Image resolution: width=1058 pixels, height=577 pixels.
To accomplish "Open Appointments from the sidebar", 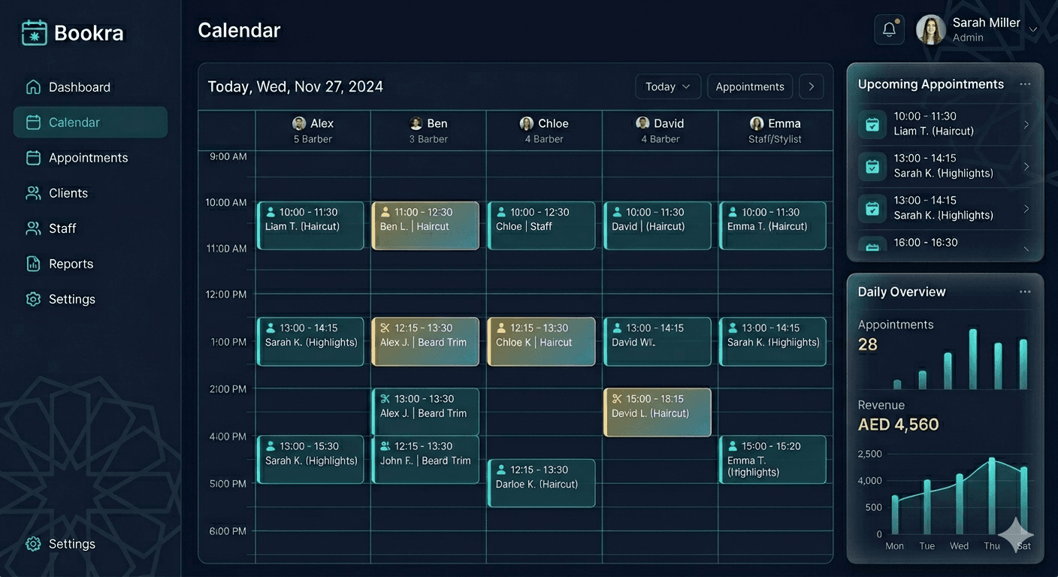I will click(90, 158).
